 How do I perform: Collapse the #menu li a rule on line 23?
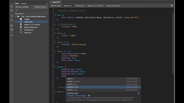(55, 51)
